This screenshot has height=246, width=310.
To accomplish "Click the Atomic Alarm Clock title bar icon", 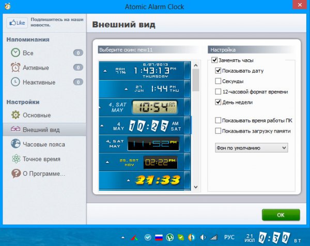I will pos(8,6).
